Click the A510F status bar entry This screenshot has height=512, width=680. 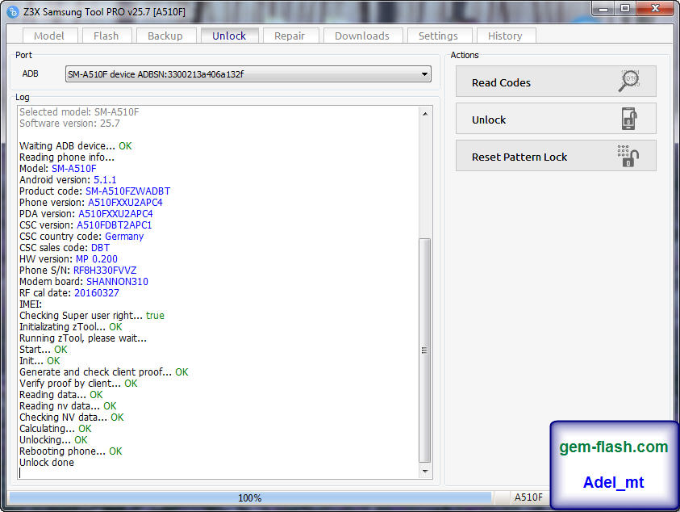pos(528,497)
